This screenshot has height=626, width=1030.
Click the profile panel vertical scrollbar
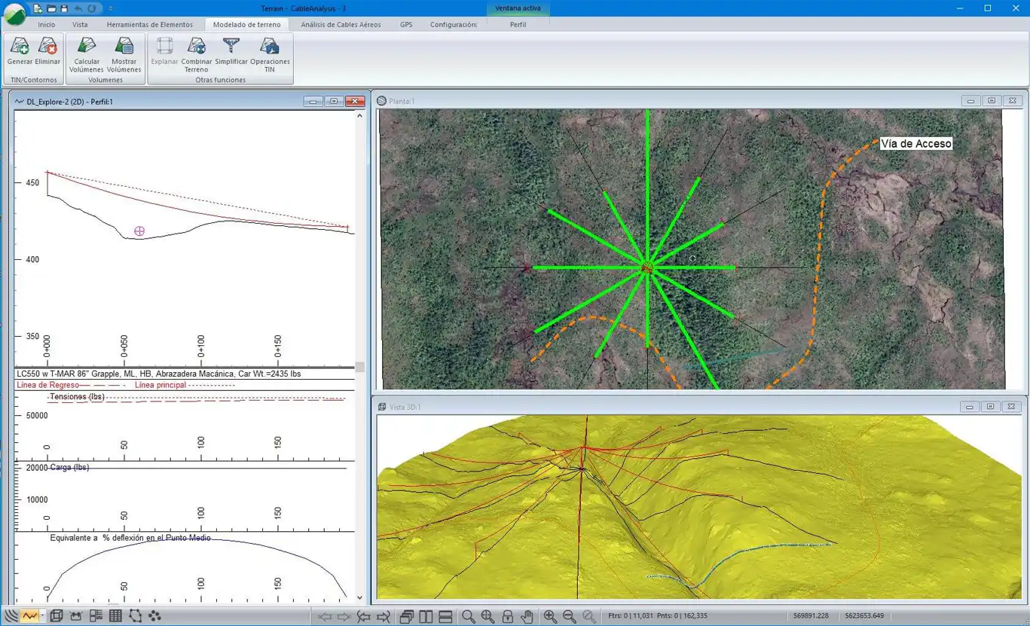[x=359, y=367]
